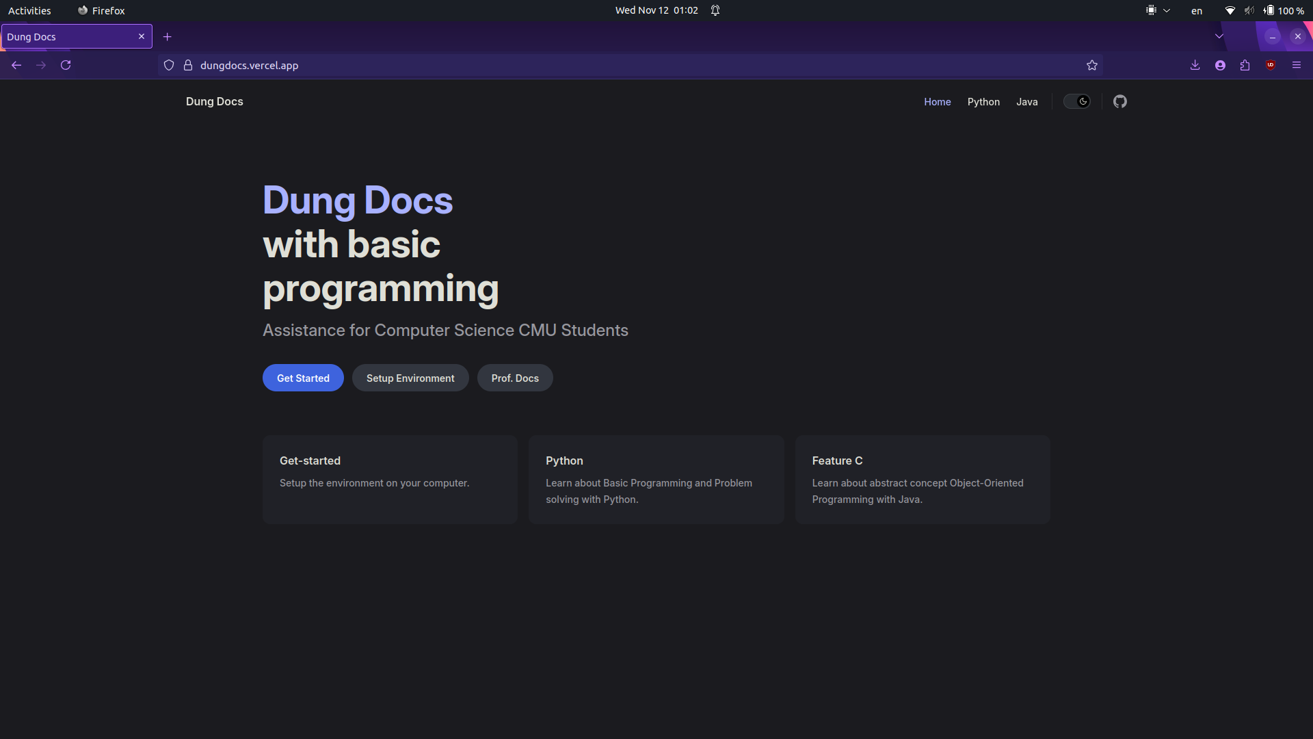Click the address bar URL field

tap(629, 65)
